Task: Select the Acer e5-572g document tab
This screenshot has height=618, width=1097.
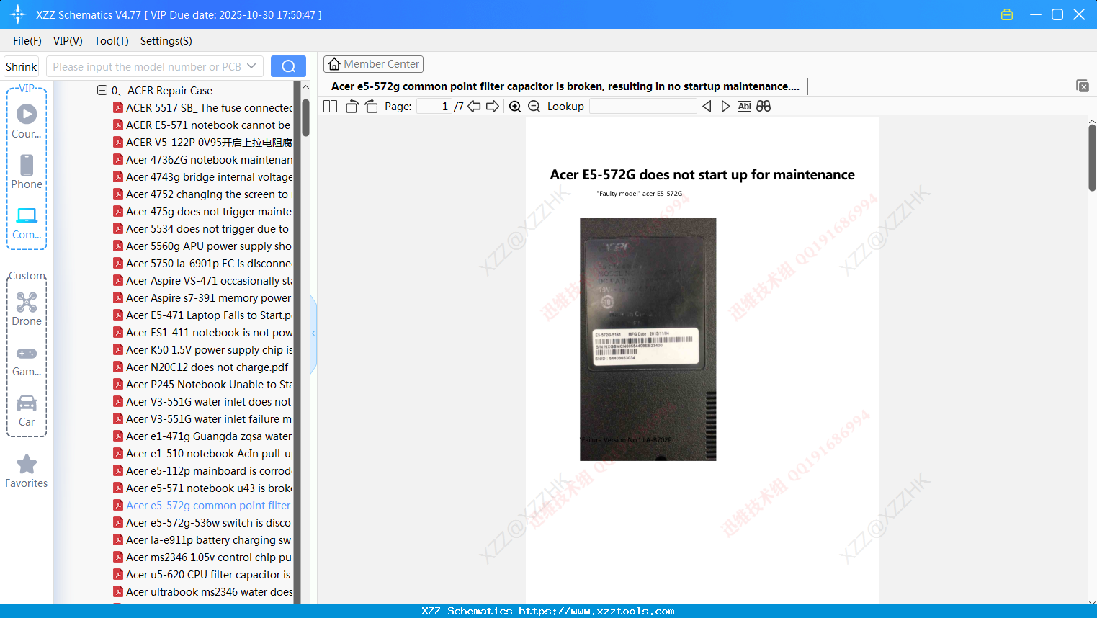Action: pos(565,86)
